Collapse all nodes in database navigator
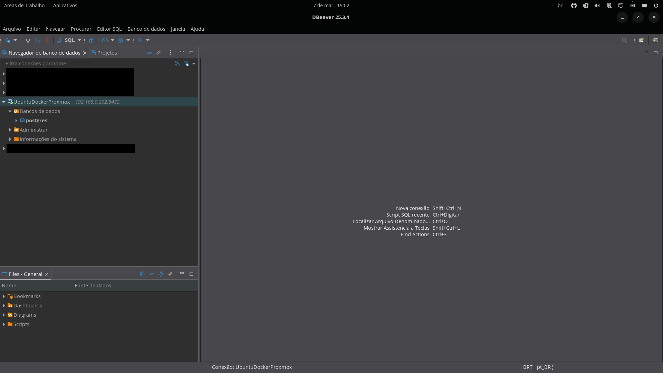The width and height of the screenshot is (663, 373). click(x=149, y=52)
